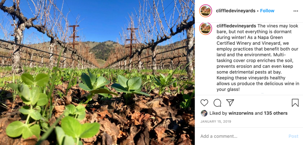Focus the "Add a comment..." field

point(240,136)
